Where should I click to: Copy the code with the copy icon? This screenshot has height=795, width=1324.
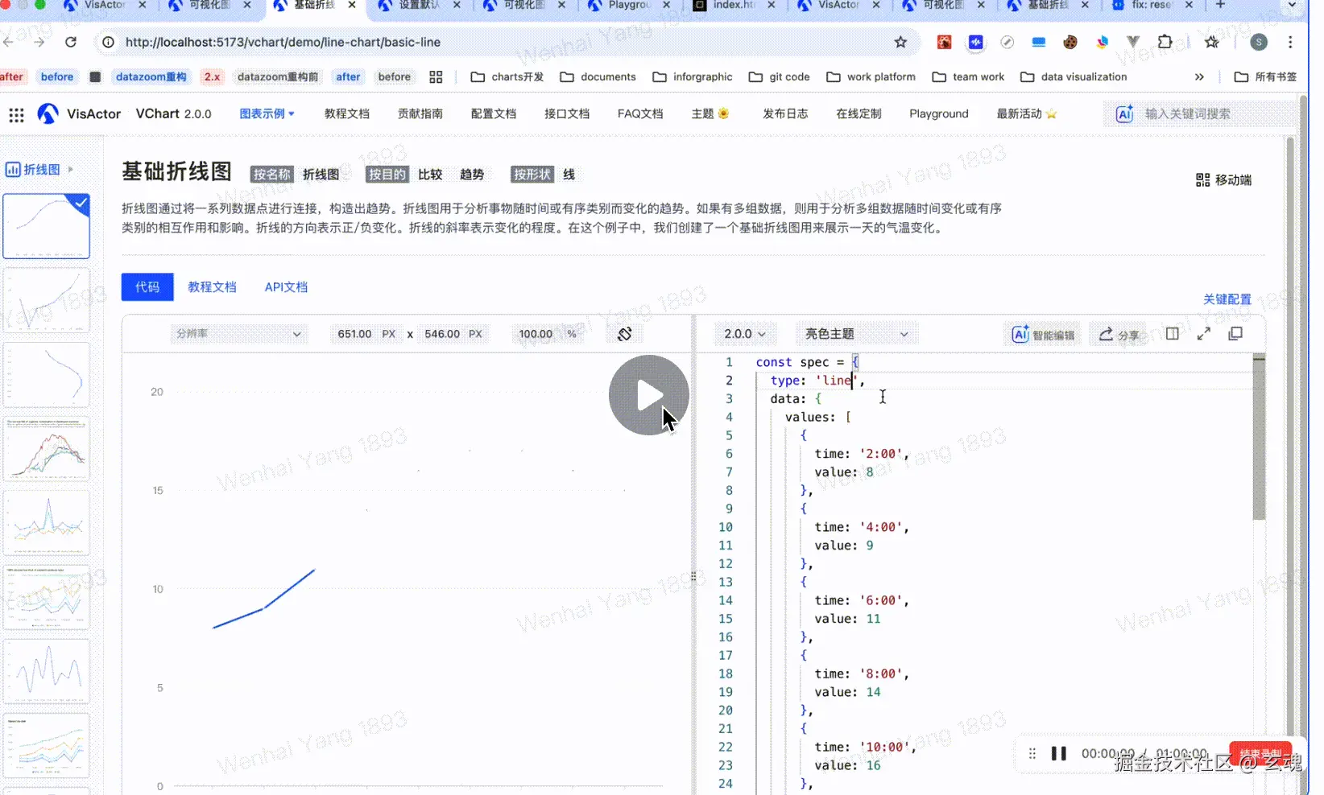point(1235,333)
